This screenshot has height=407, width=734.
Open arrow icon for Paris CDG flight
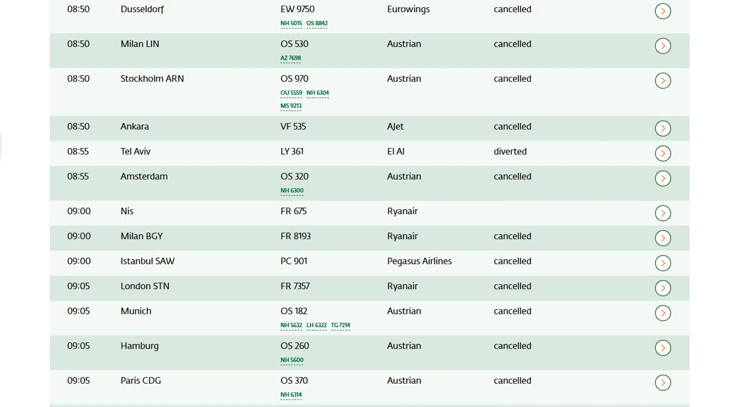tap(663, 383)
